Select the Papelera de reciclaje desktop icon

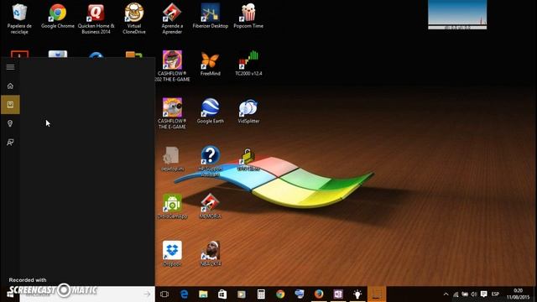pos(19,18)
